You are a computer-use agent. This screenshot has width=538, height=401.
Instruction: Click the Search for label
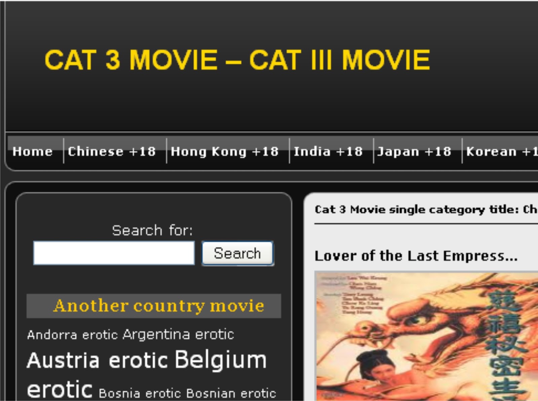(152, 231)
